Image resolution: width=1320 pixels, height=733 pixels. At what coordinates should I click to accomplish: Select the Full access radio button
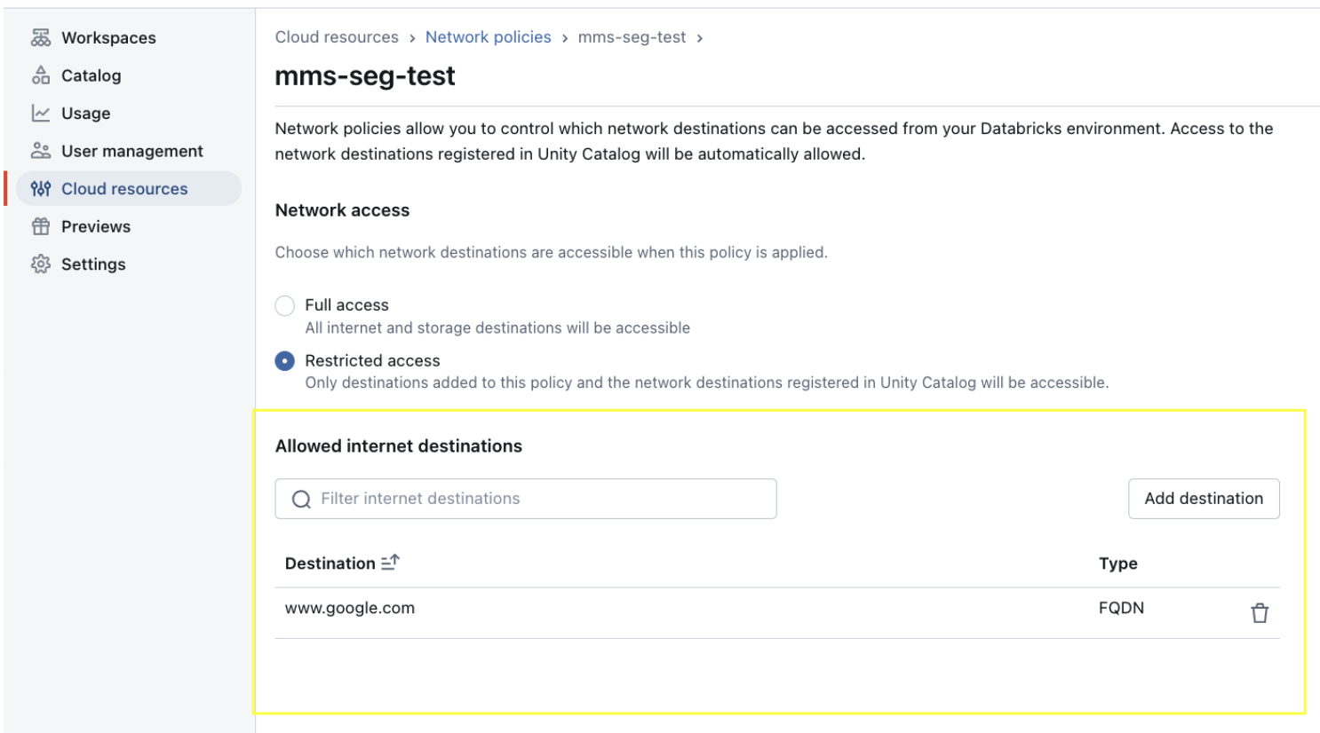(x=285, y=306)
